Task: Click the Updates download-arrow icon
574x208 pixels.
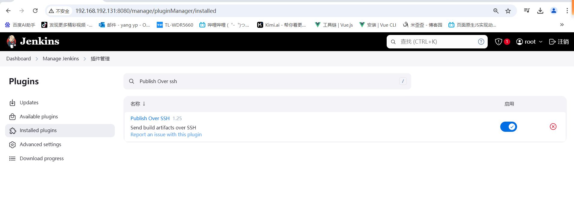Action: tap(12, 103)
